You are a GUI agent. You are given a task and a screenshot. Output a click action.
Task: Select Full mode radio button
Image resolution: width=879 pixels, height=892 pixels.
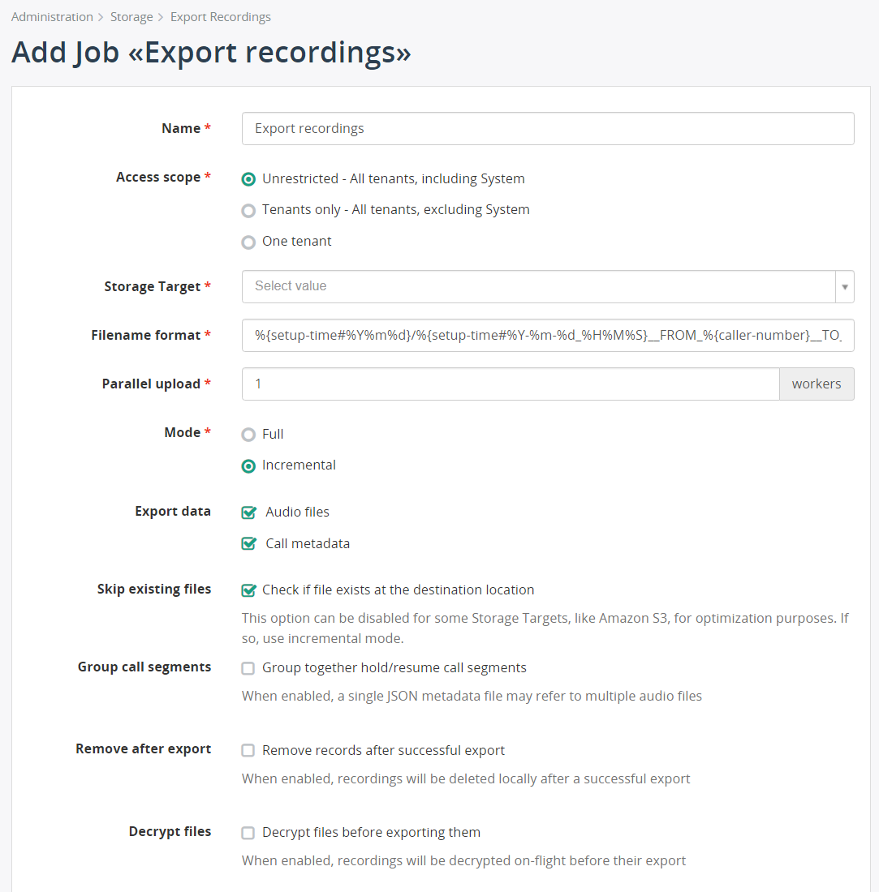(248, 435)
